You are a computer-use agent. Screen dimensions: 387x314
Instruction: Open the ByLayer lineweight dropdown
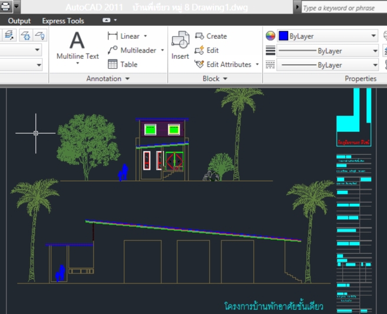point(375,51)
